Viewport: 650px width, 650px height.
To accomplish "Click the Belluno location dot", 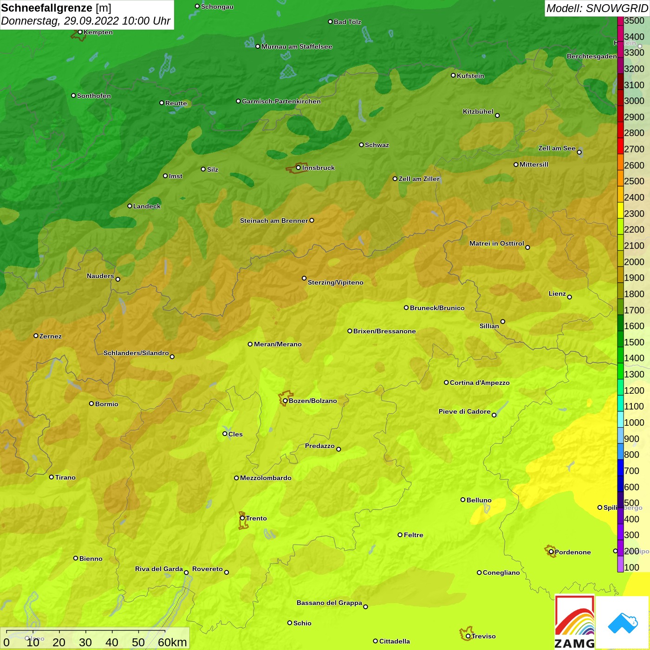I will coord(463,500).
